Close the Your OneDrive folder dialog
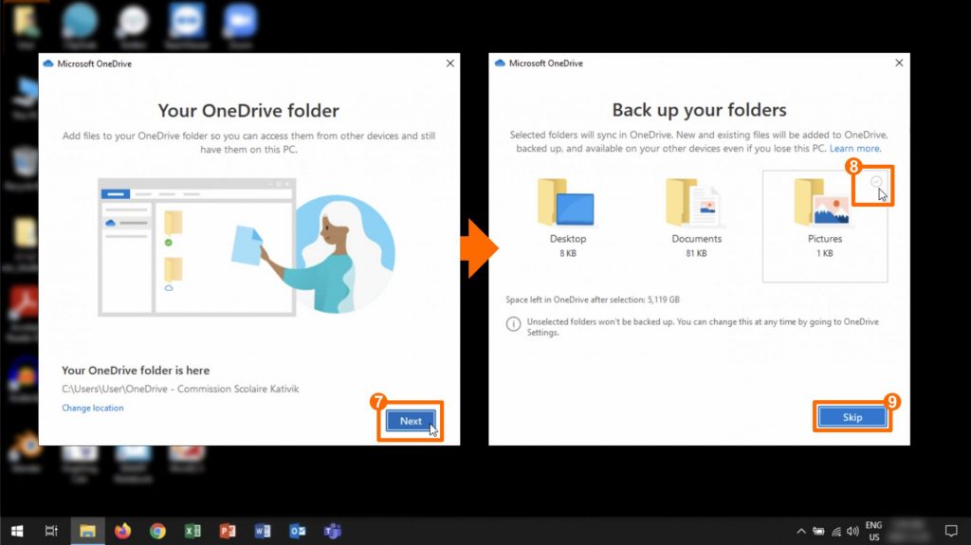This screenshot has width=971, height=545. click(x=449, y=64)
